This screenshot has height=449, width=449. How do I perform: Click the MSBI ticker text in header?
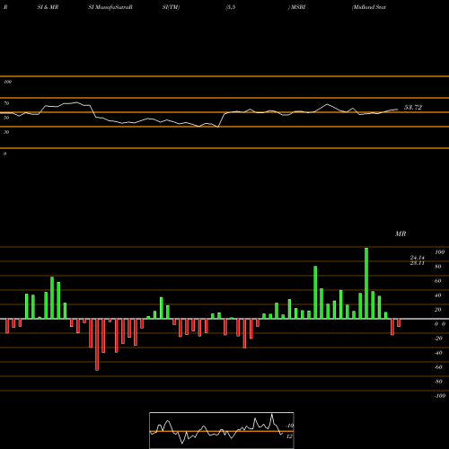coord(298,7)
